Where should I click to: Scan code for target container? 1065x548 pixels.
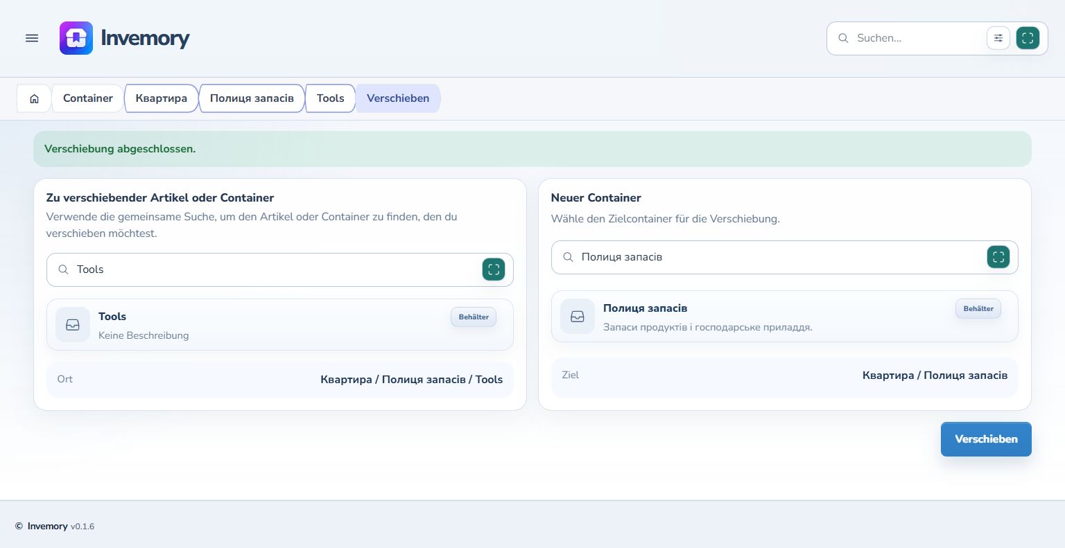point(998,257)
